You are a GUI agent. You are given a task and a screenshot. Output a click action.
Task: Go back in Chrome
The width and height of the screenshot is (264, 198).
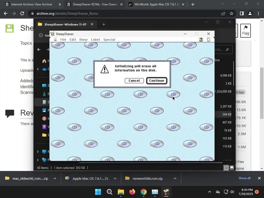tap(6, 13)
